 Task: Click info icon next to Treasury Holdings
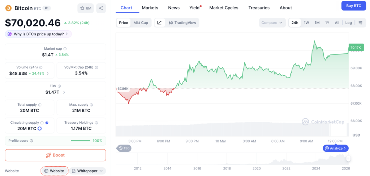(96, 123)
